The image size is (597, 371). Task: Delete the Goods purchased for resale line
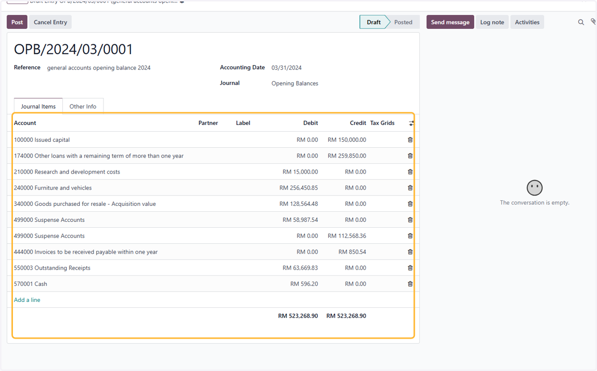click(x=410, y=204)
